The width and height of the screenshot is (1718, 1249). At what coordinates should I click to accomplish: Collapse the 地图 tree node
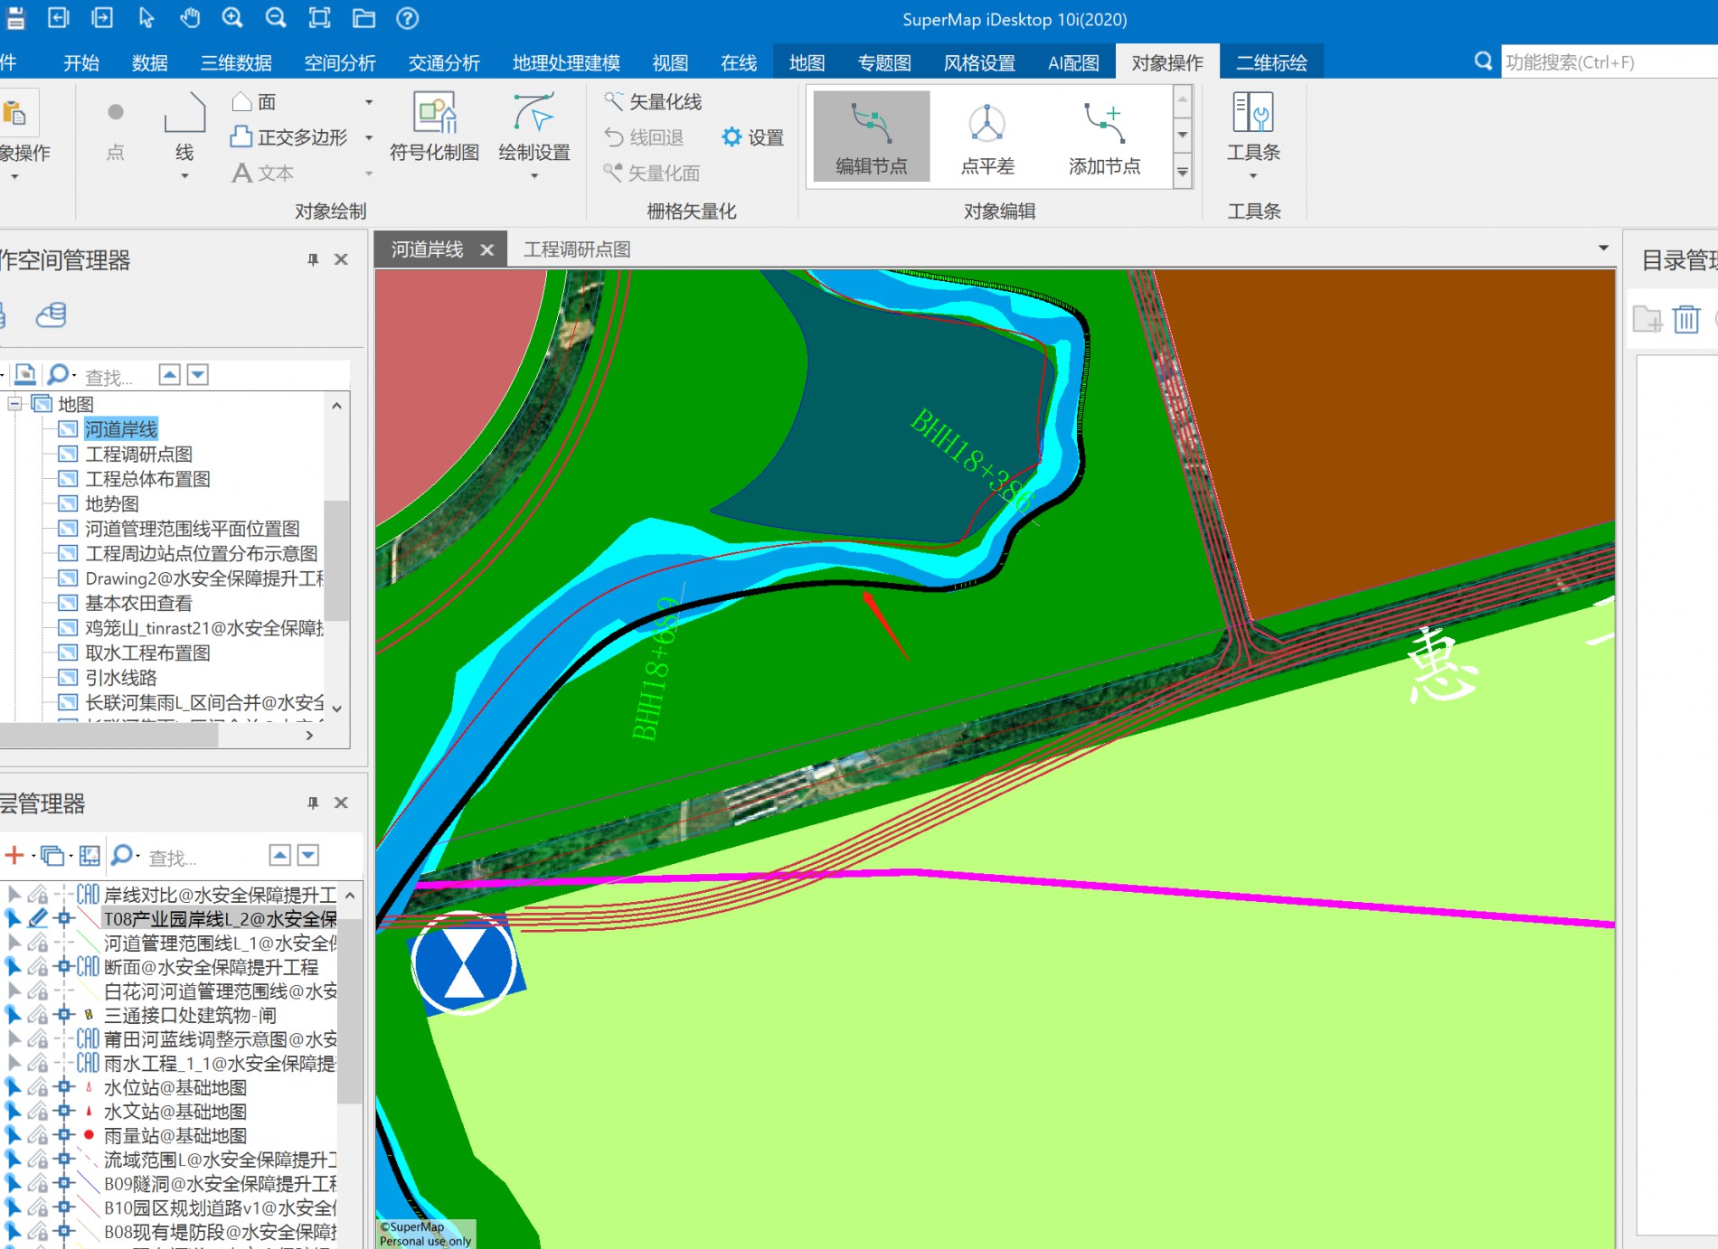[x=14, y=404]
